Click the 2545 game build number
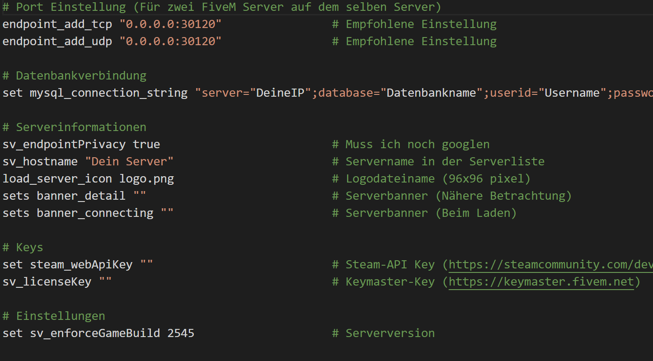Screen dimensions: 653x361 click(181, 333)
